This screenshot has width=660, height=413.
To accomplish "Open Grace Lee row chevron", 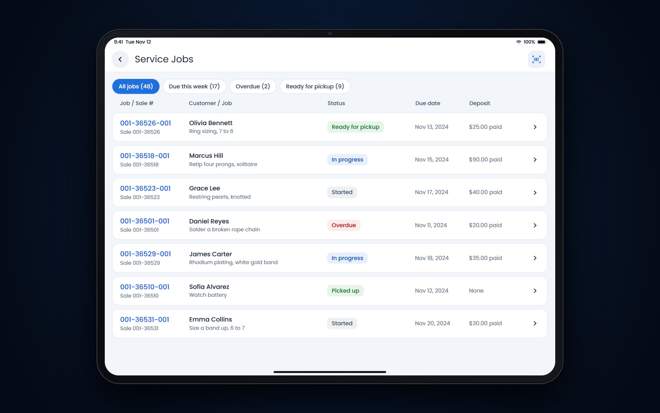I will [x=535, y=192].
